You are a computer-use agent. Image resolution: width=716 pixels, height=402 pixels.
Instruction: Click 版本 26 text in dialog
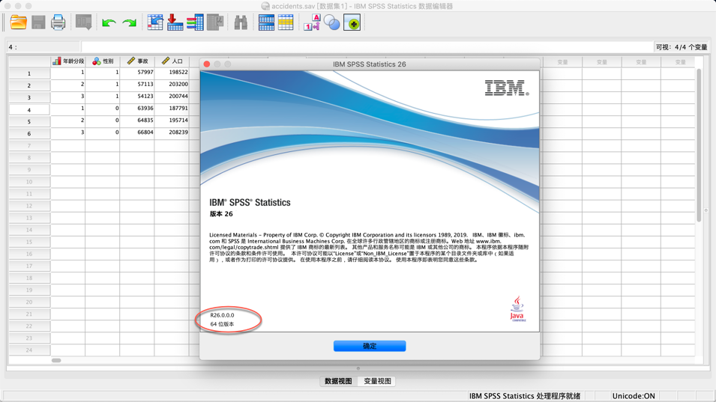(x=221, y=214)
